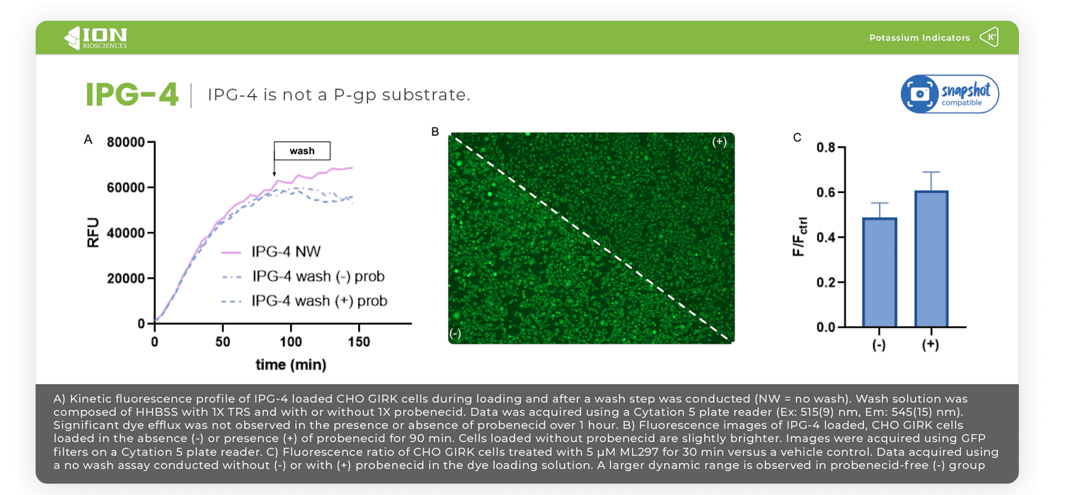
Task: Click the (+) label on fluorescence image
Action: 719,141
